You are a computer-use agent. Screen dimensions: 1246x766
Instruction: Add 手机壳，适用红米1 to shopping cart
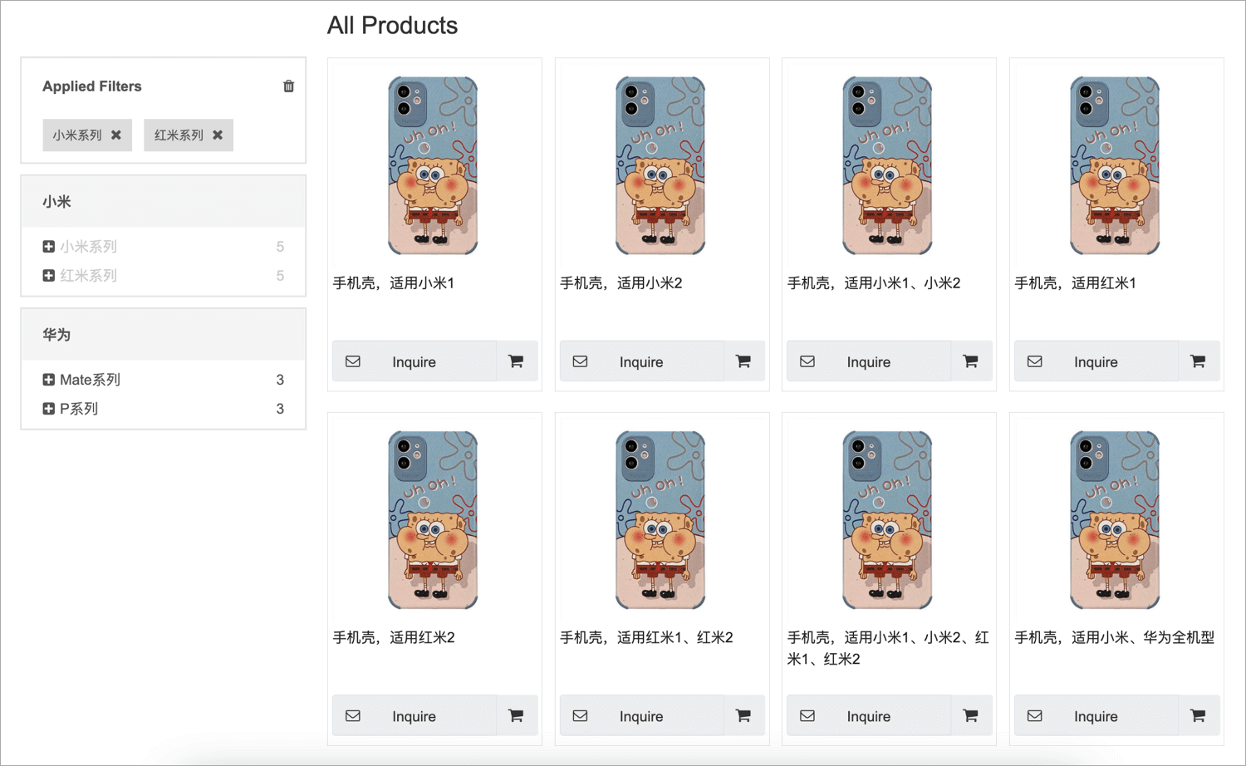point(1198,361)
